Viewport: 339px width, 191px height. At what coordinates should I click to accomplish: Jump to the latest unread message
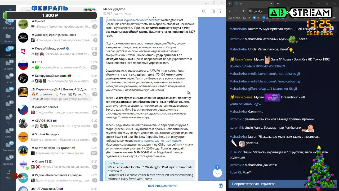click(217, 173)
